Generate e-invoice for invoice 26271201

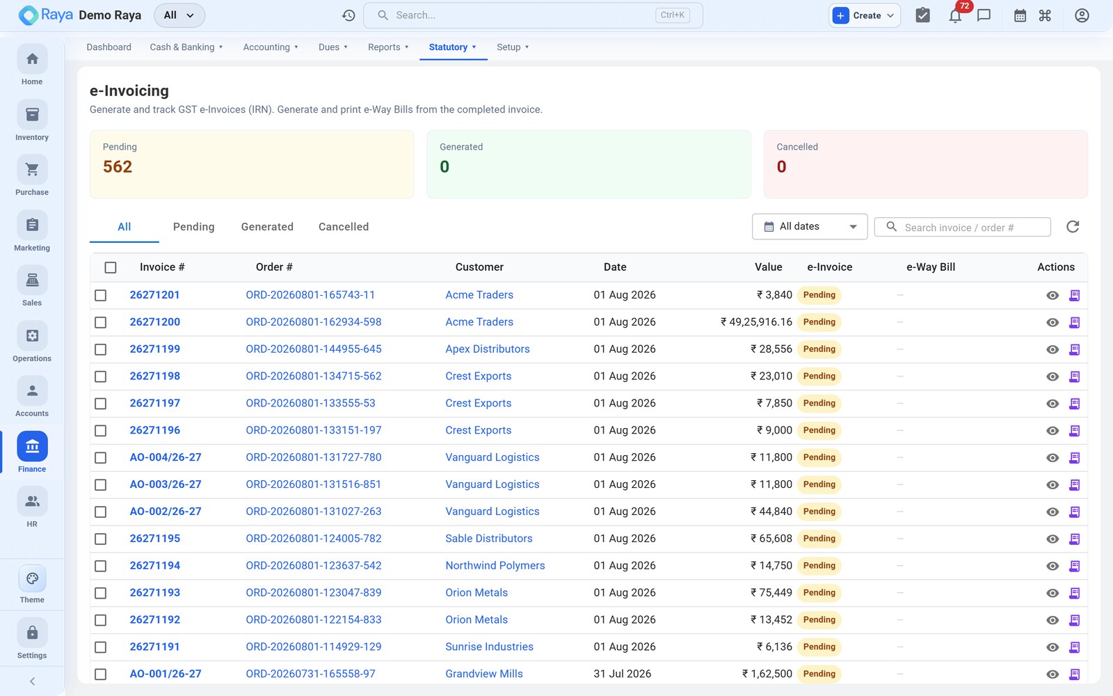1074,295
